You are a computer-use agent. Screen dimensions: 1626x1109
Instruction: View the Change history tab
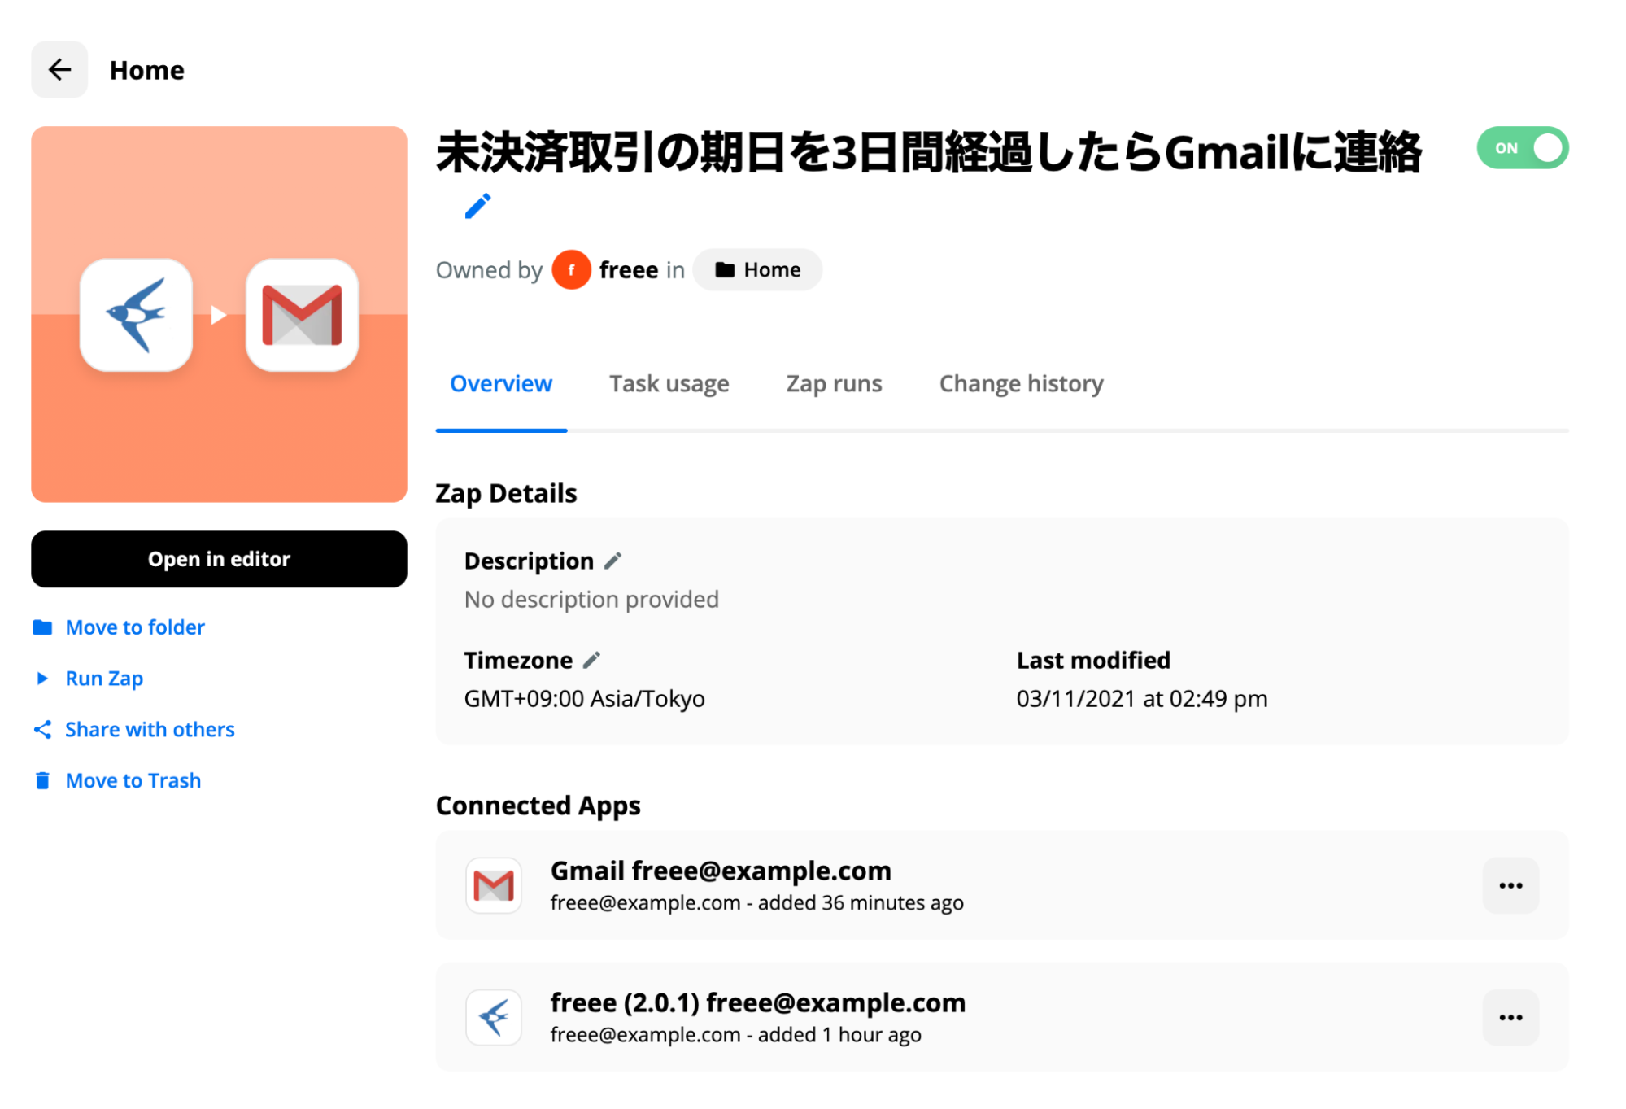point(1021,384)
